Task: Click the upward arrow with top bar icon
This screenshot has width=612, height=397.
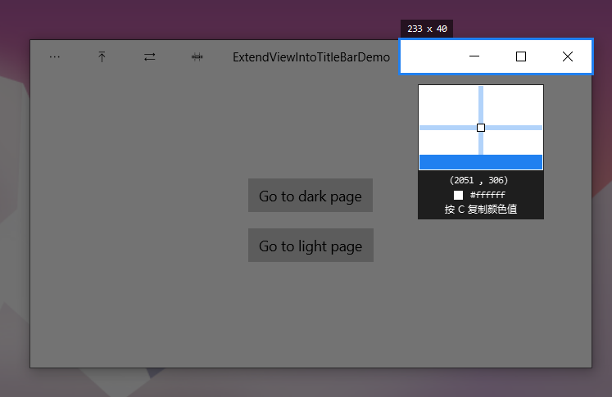Action: [102, 57]
